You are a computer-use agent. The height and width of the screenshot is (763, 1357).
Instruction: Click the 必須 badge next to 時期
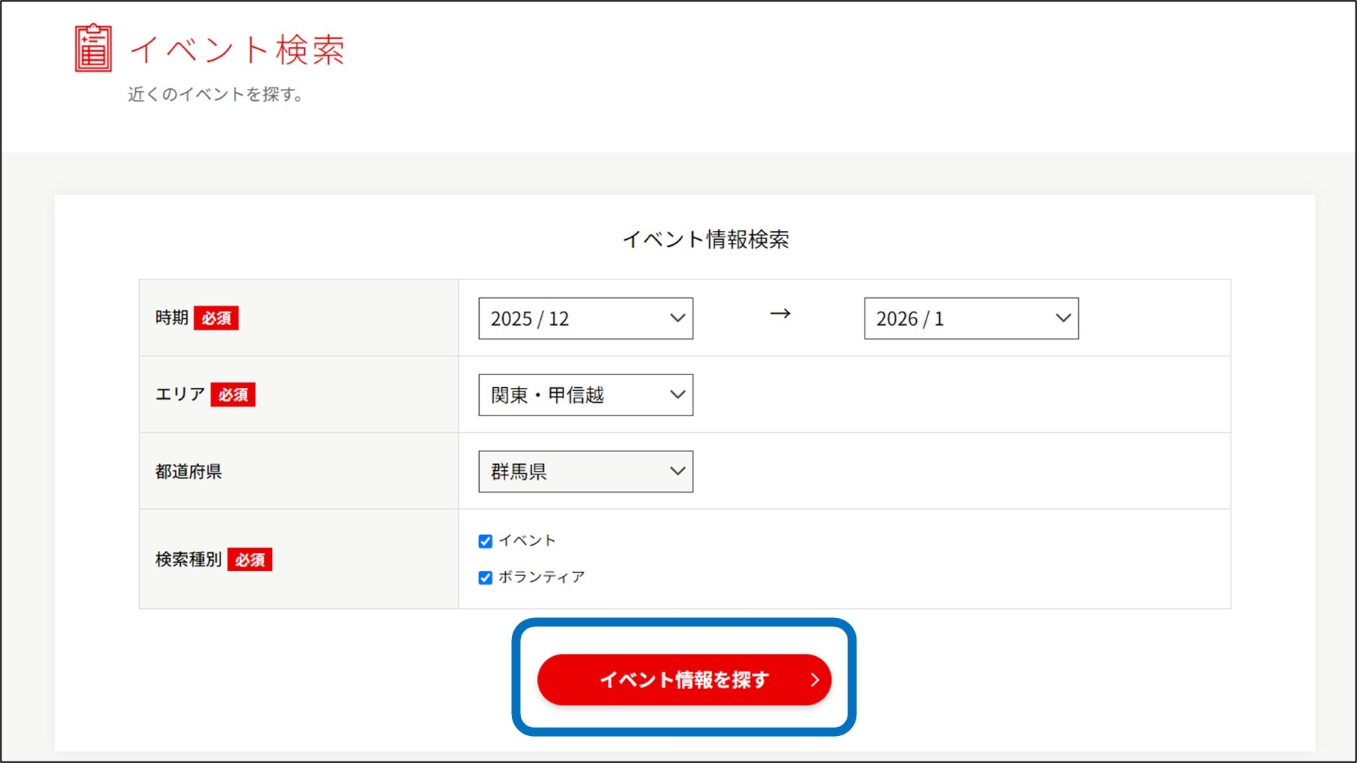[x=216, y=318]
